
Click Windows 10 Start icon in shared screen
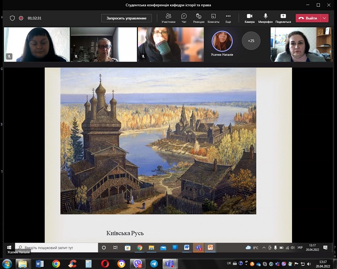(x=9, y=247)
